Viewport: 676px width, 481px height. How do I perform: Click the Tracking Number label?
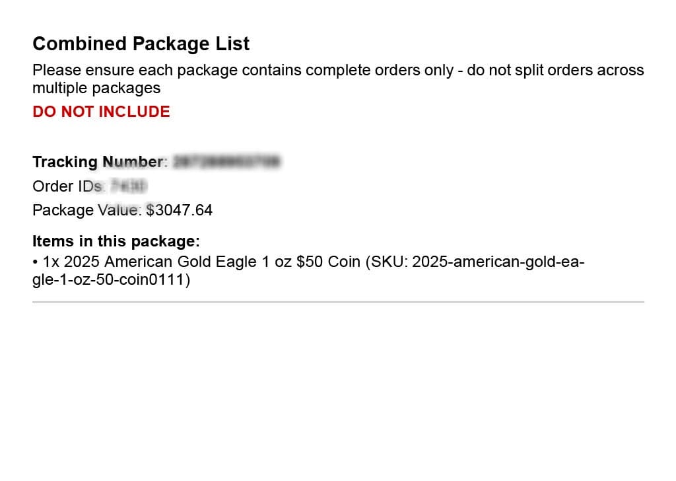coord(99,162)
